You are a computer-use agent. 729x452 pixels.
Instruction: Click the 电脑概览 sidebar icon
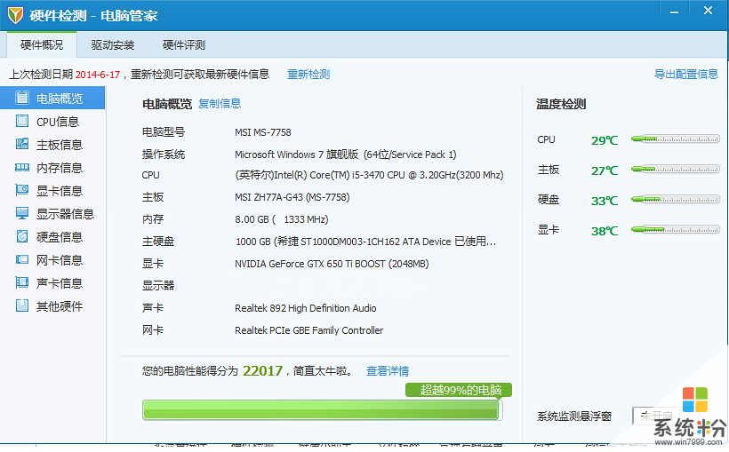(x=21, y=98)
